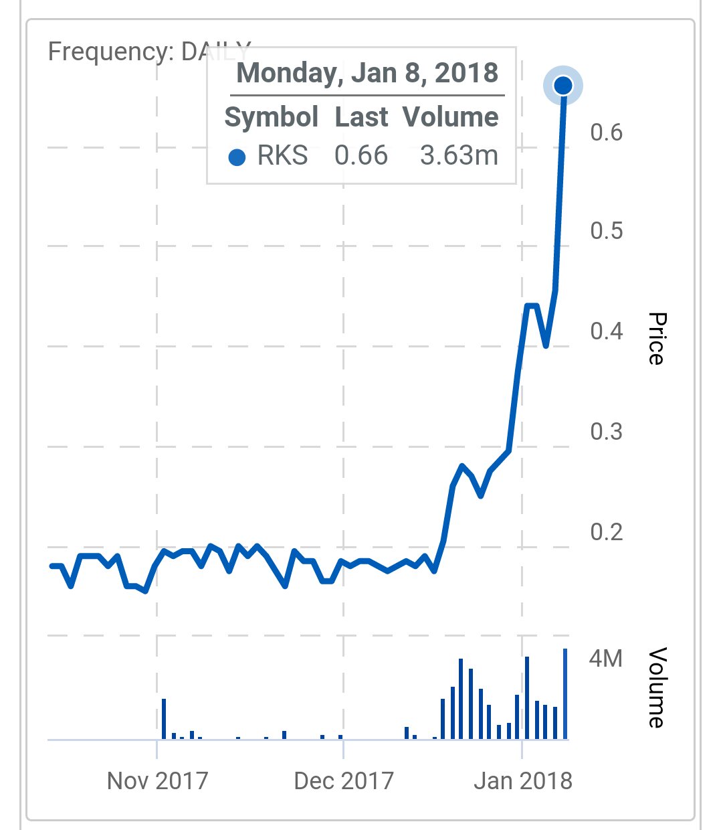Click the Nov 2017 x-axis label
Viewport: 721px width, 830px height.
pos(158,780)
